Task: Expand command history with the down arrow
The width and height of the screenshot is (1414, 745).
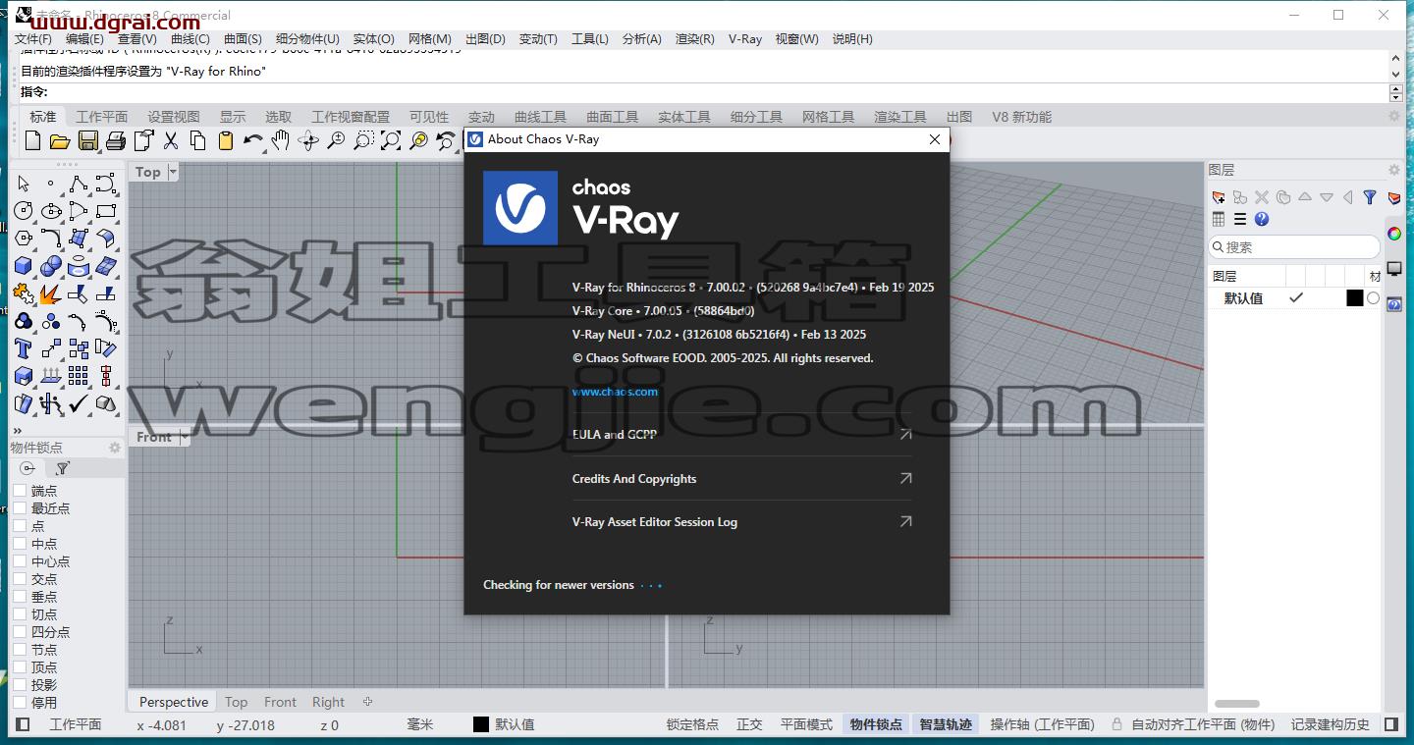Action: pos(1396,73)
